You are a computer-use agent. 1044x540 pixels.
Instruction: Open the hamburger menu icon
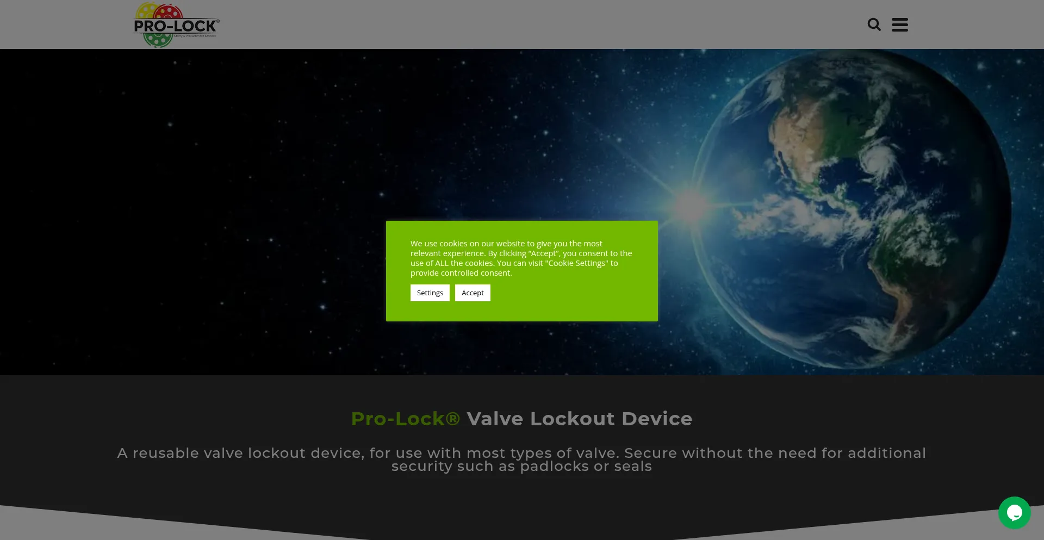900,24
